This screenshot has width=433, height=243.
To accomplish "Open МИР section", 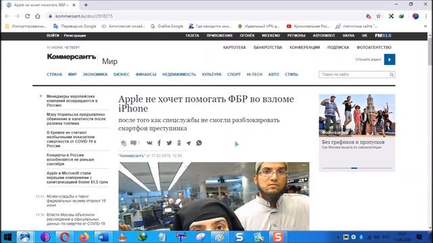I will coord(72,74).
